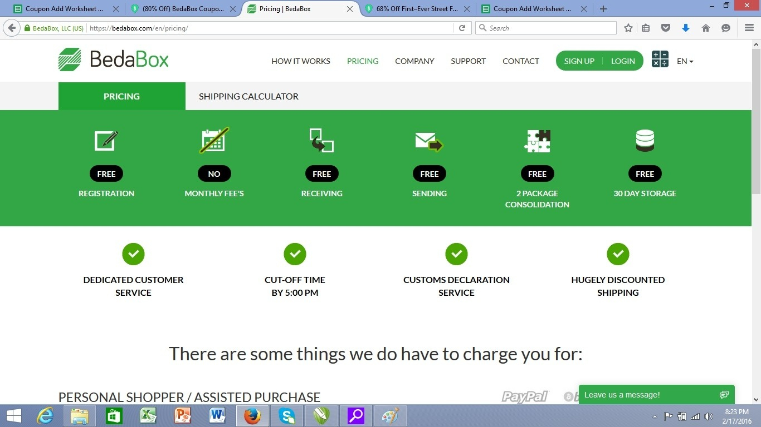This screenshot has height=427, width=761.
Task: Open the CONTACT menu item
Action: coord(521,61)
